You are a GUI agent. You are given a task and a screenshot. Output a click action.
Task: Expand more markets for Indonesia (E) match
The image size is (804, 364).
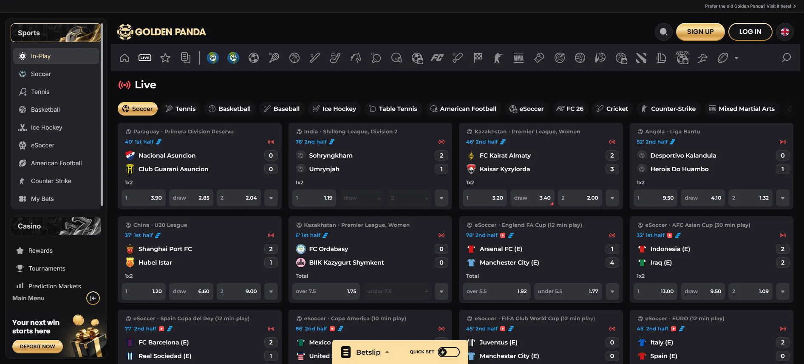click(x=783, y=291)
